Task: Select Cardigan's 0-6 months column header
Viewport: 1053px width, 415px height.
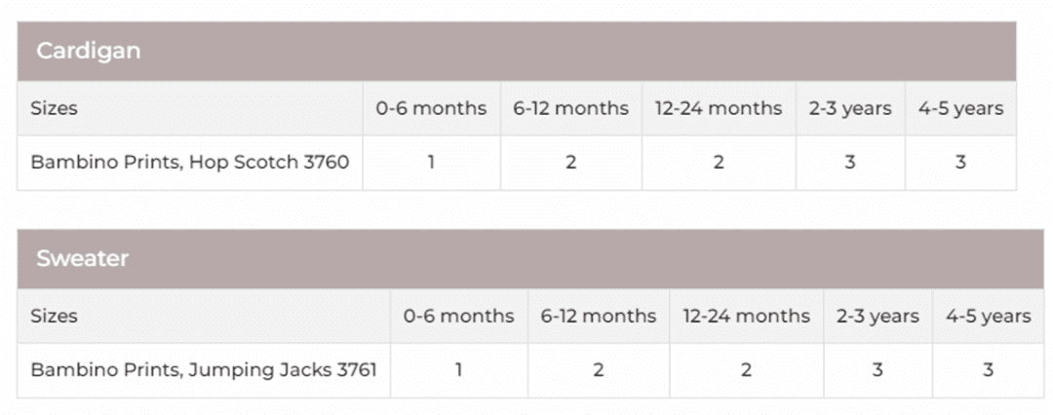Action: 431,108
